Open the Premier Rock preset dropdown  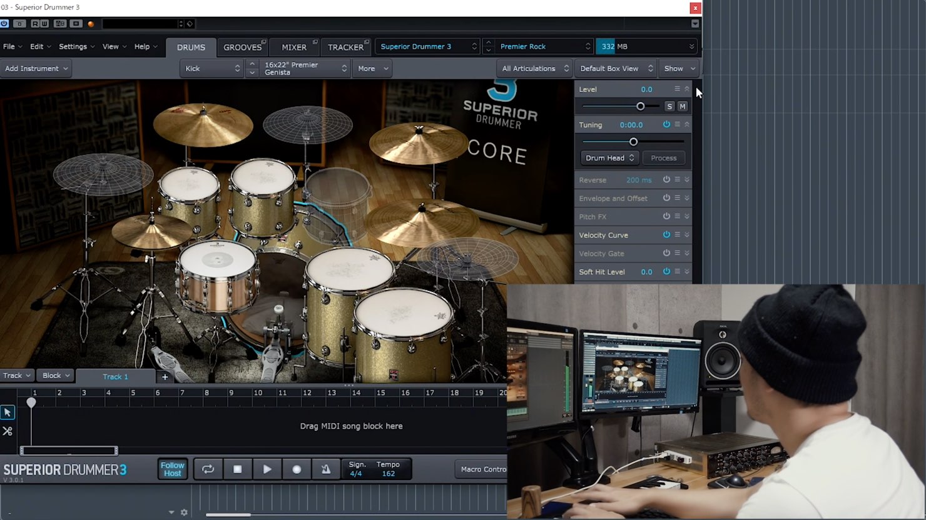tap(544, 46)
